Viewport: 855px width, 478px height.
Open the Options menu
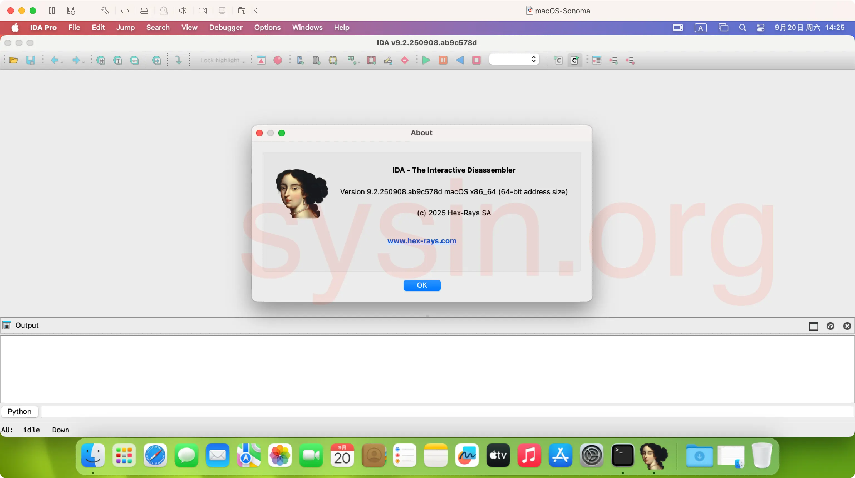click(267, 28)
